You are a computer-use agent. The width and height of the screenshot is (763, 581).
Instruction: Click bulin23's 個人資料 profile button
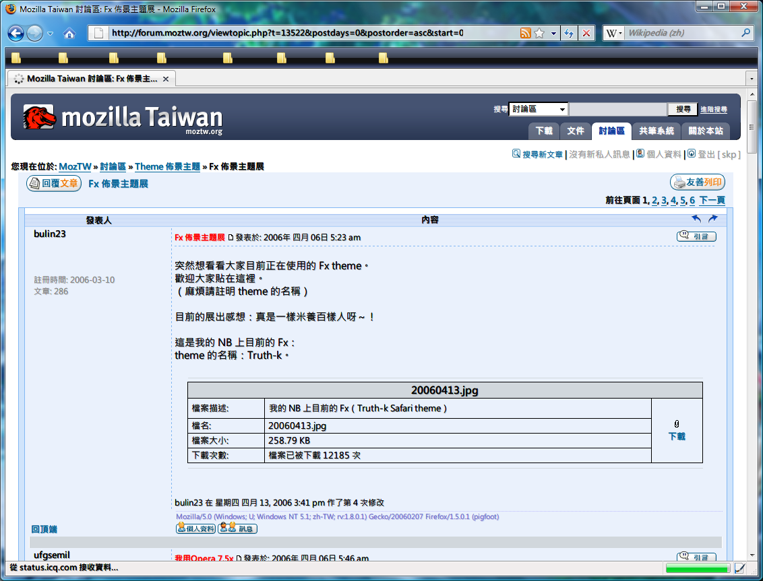click(x=195, y=528)
